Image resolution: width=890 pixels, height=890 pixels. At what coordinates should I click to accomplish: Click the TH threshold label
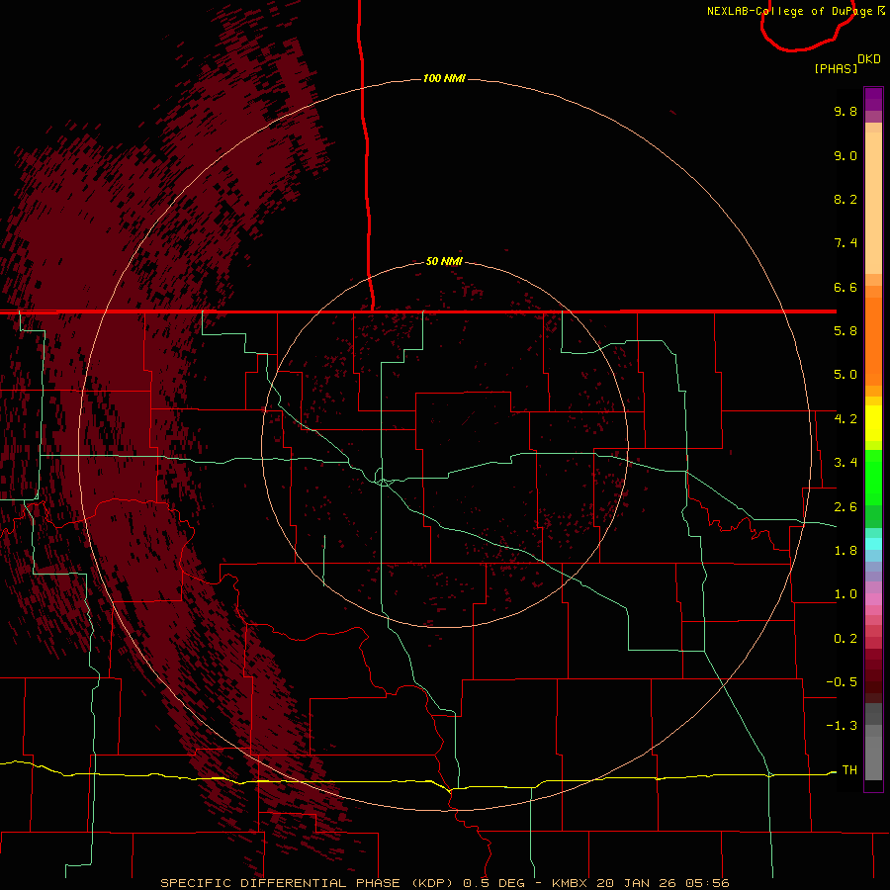849,770
